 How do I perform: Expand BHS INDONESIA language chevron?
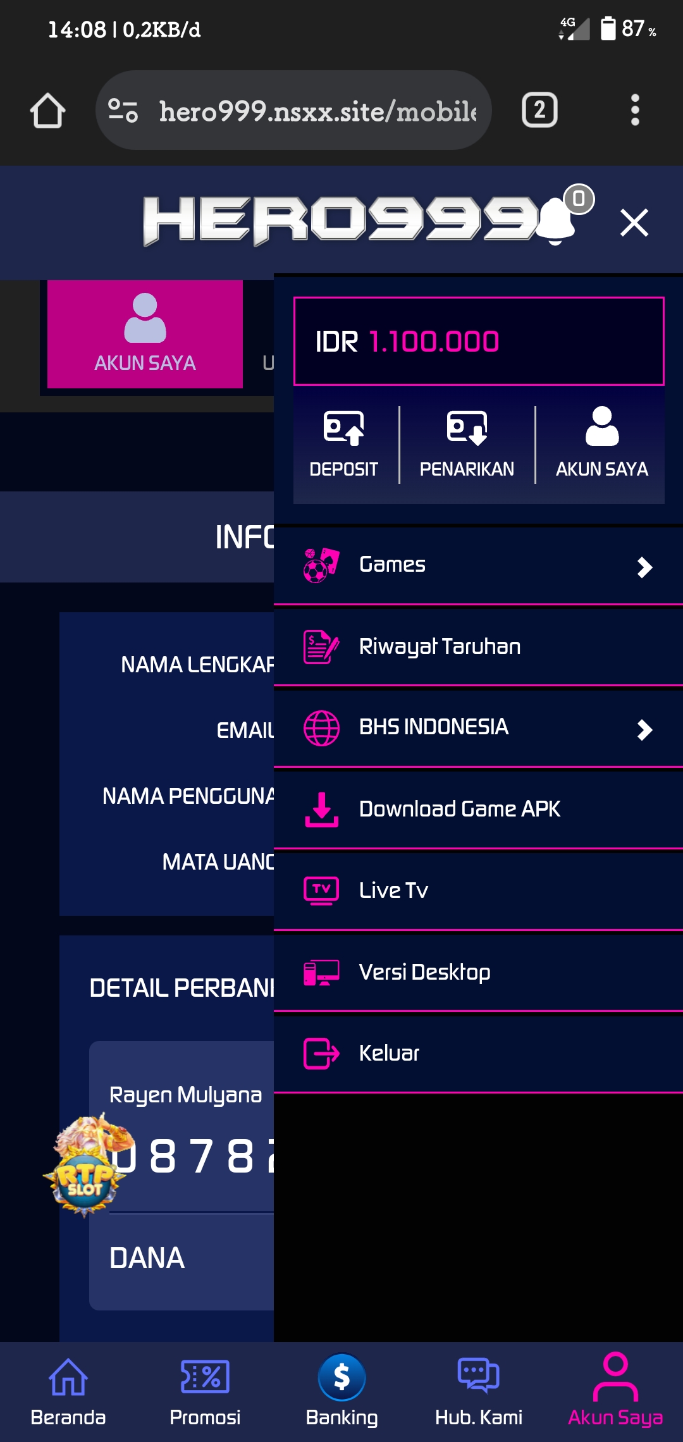click(644, 729)
